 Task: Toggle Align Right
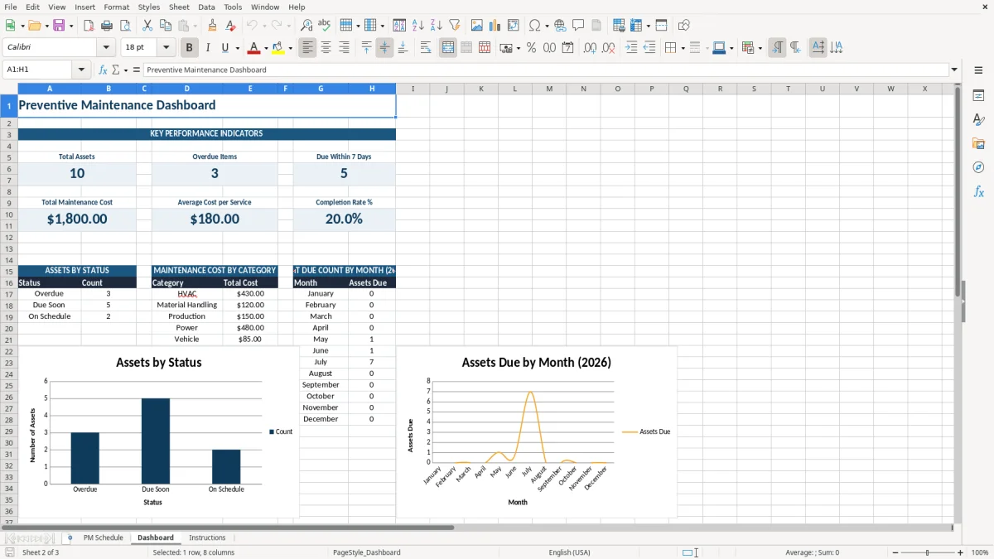click(x=344, y=48)
